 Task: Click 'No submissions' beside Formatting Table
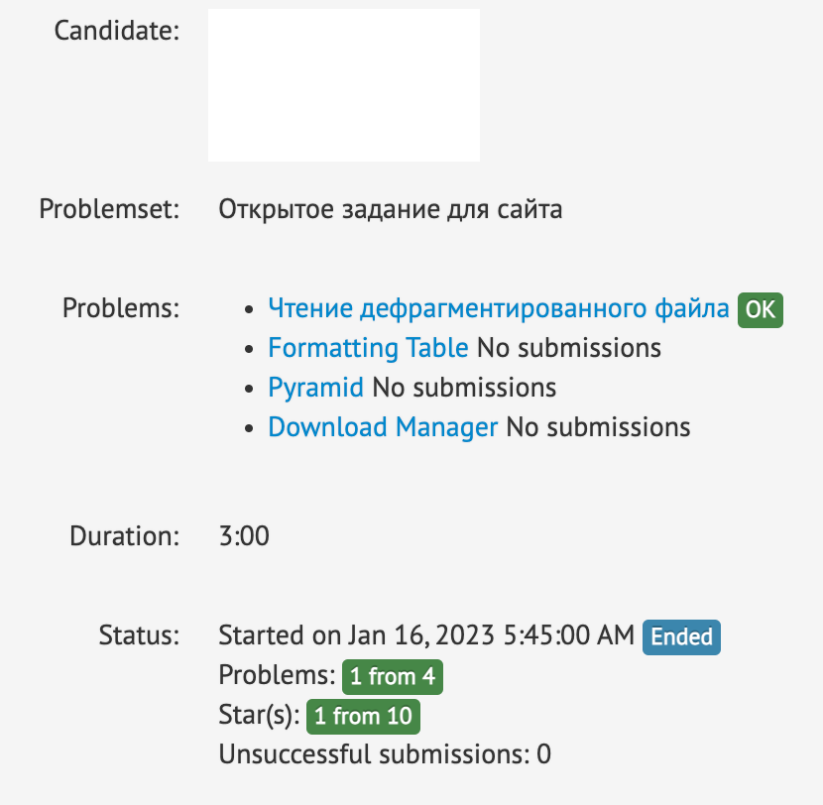pos(569,348)
